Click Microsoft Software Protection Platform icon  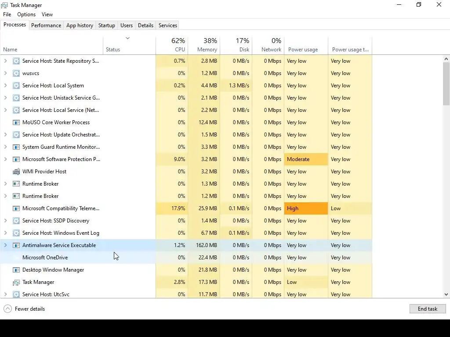pos(16,159)
